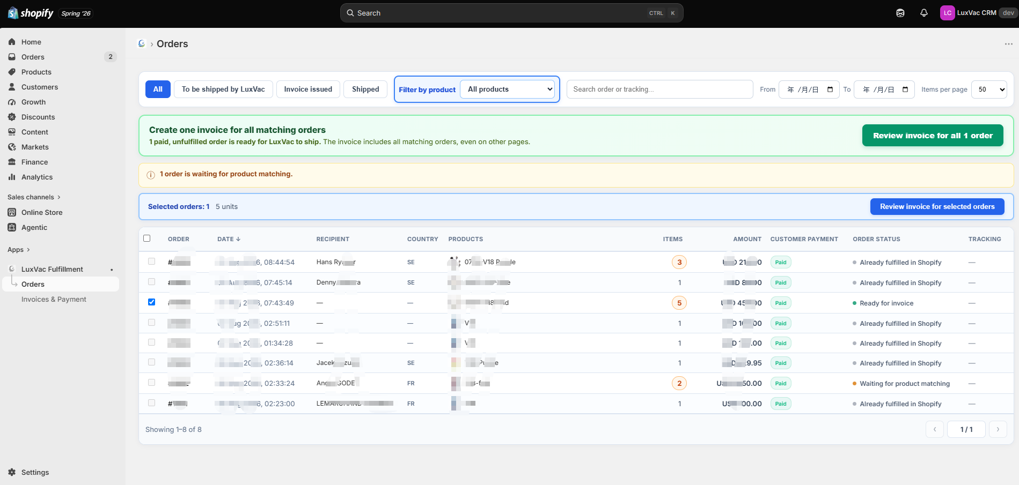Click Review invoice for all 1 order
Viewport: 1019px width, 485px height.
click(933, 136)
